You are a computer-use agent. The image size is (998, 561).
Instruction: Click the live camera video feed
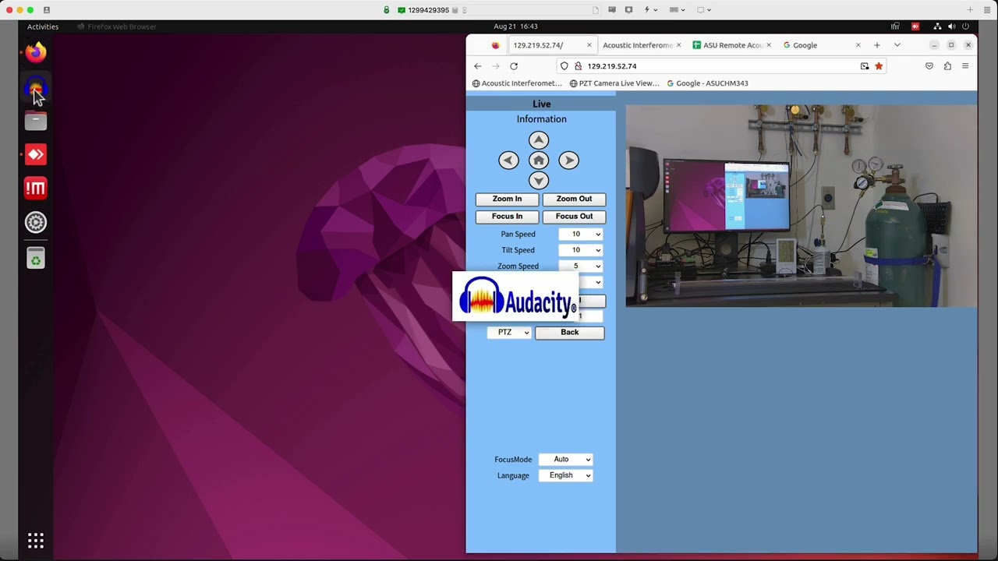(x=801, y=206)
